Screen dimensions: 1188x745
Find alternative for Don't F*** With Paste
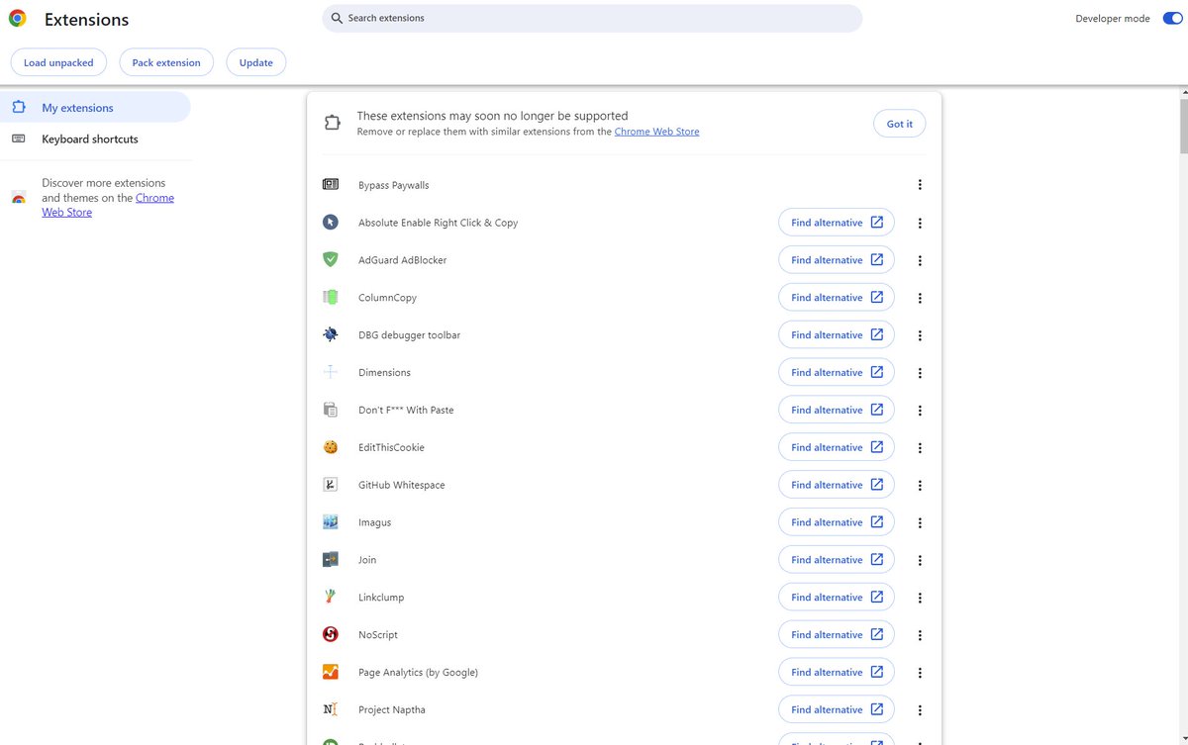pyautogui.click(x=837, y=410)
